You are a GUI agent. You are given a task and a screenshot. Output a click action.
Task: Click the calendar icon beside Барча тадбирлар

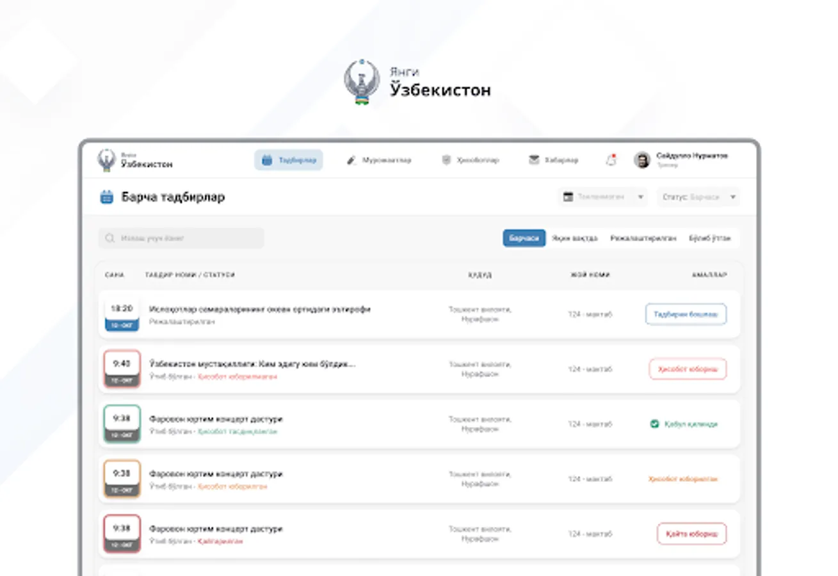tap(107, 197)
